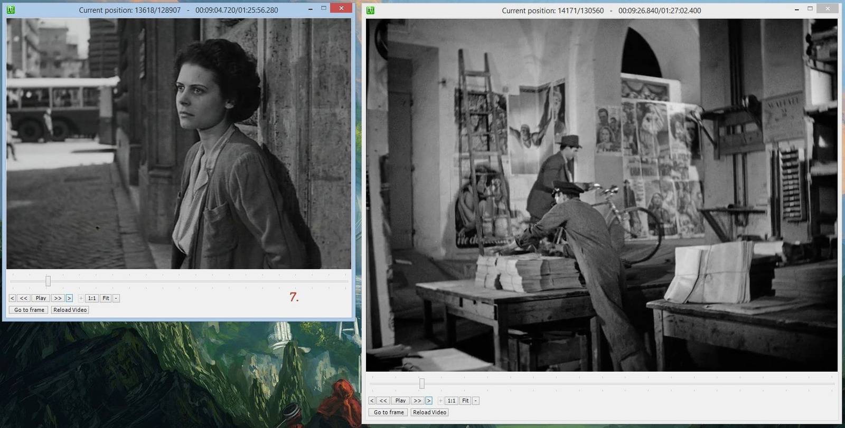Click the zoom out - button in right window
845x428 pixels.
tap(476, 401)
